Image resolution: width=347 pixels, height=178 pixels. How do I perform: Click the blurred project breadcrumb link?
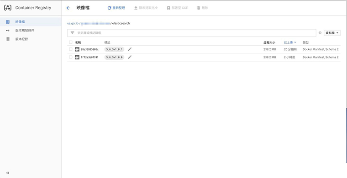[95, 23]
